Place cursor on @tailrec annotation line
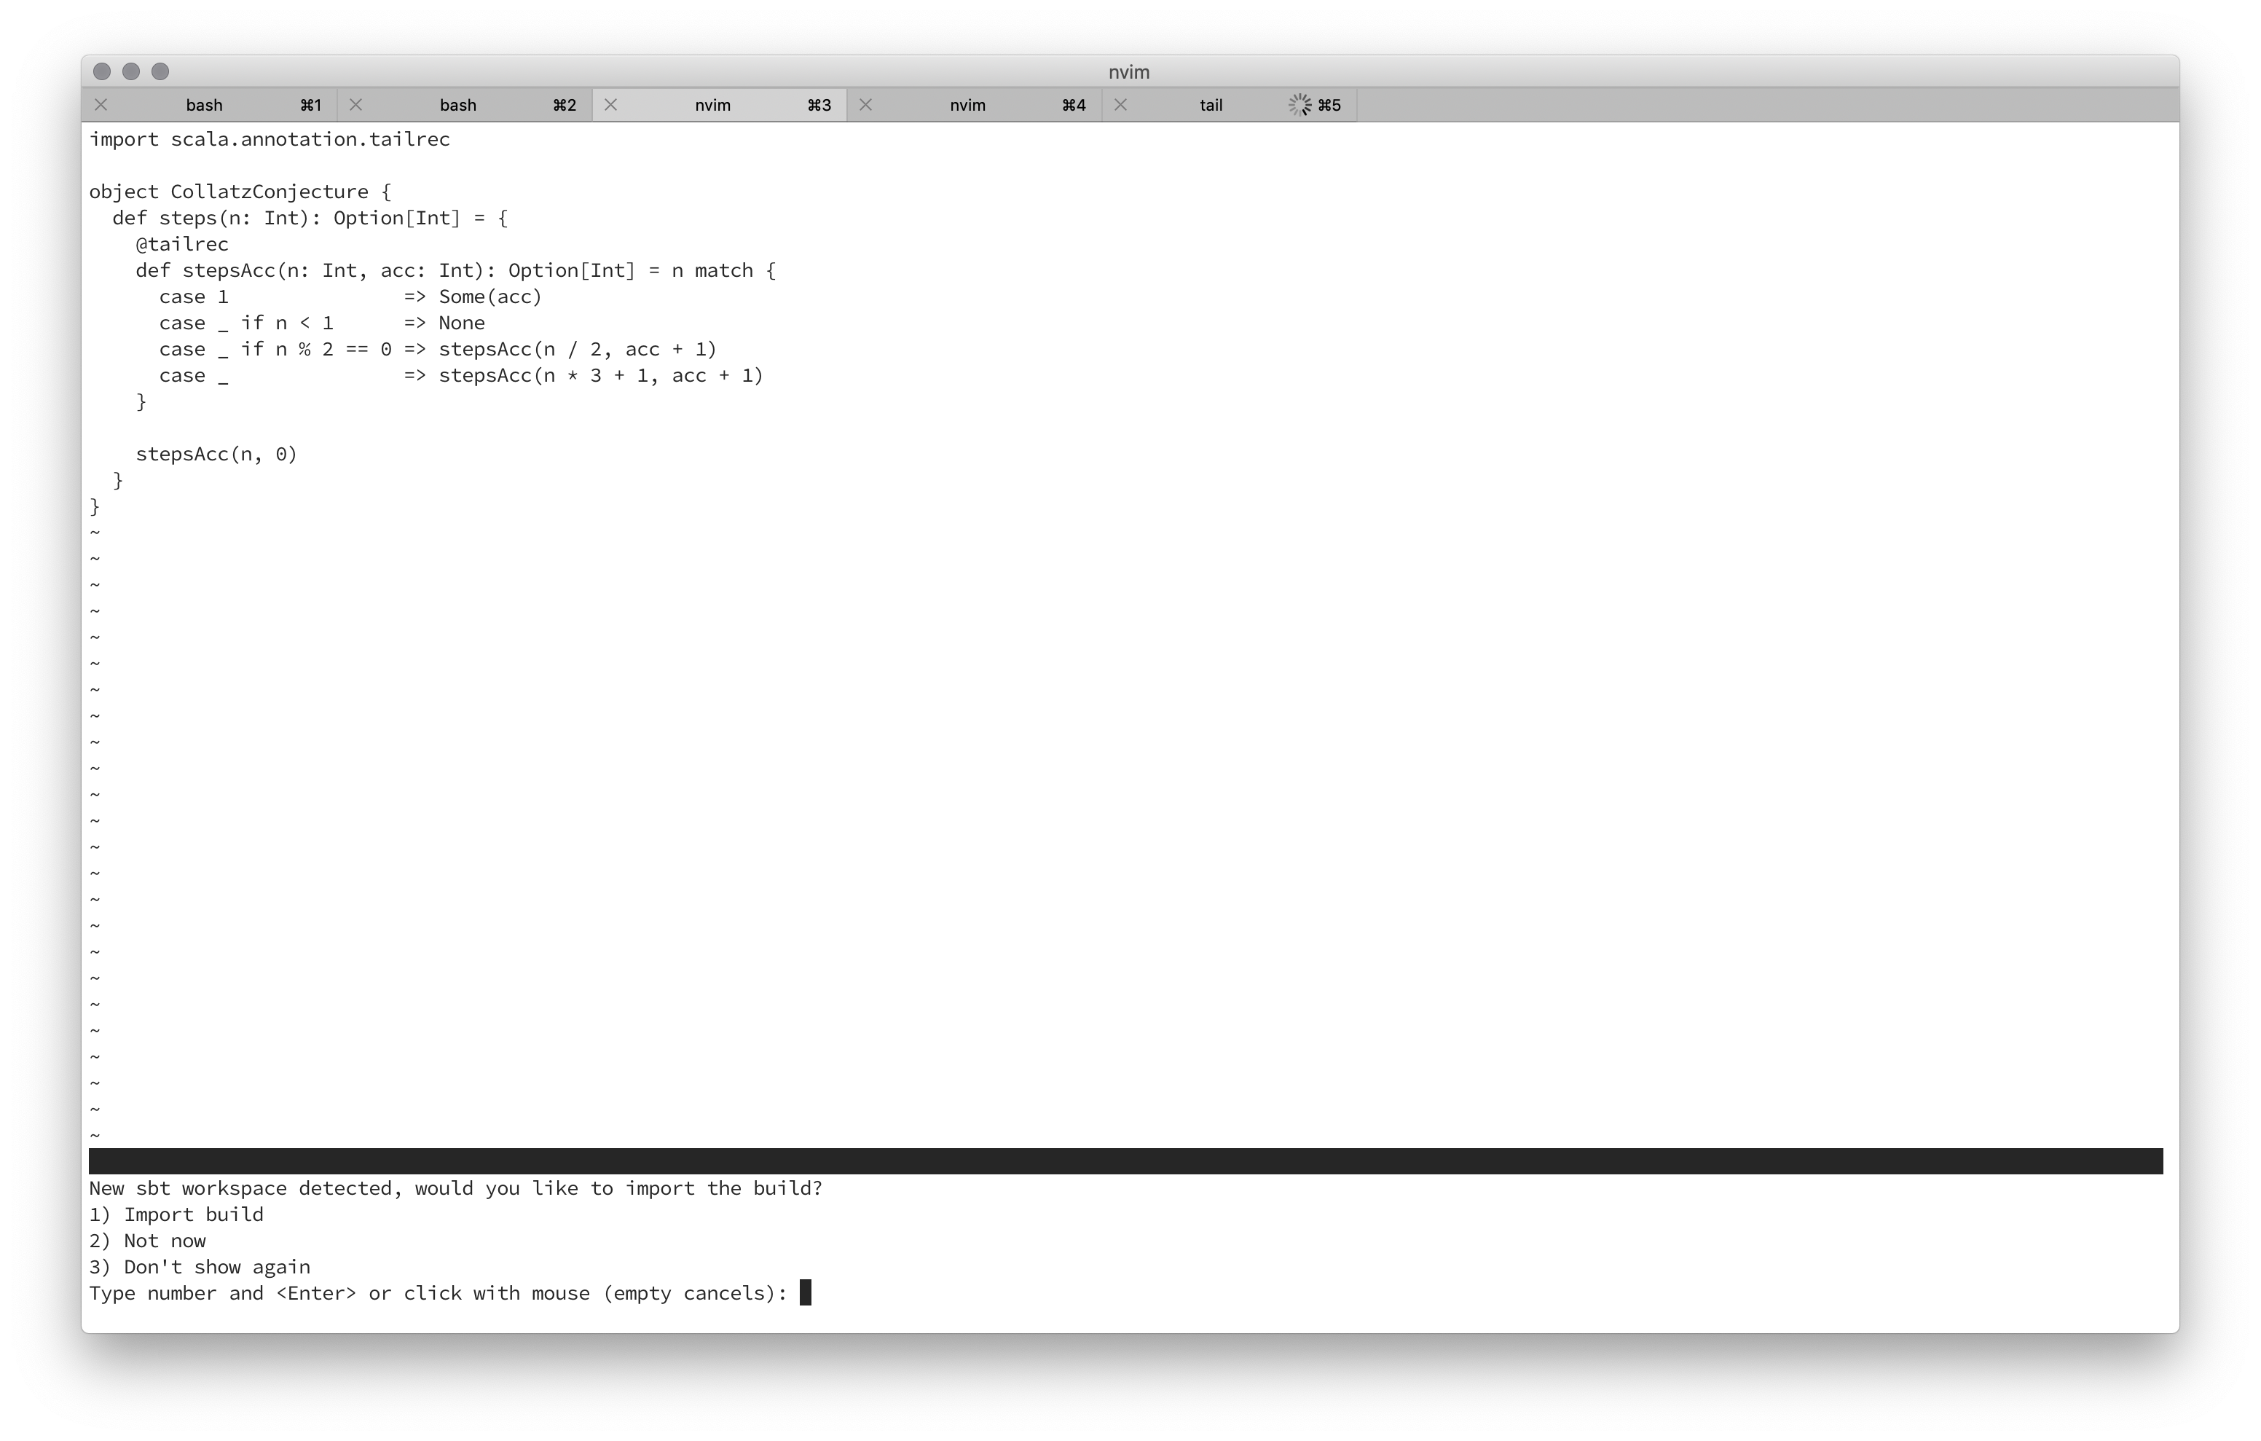The image size is (2261, 1441). point(182,244)
